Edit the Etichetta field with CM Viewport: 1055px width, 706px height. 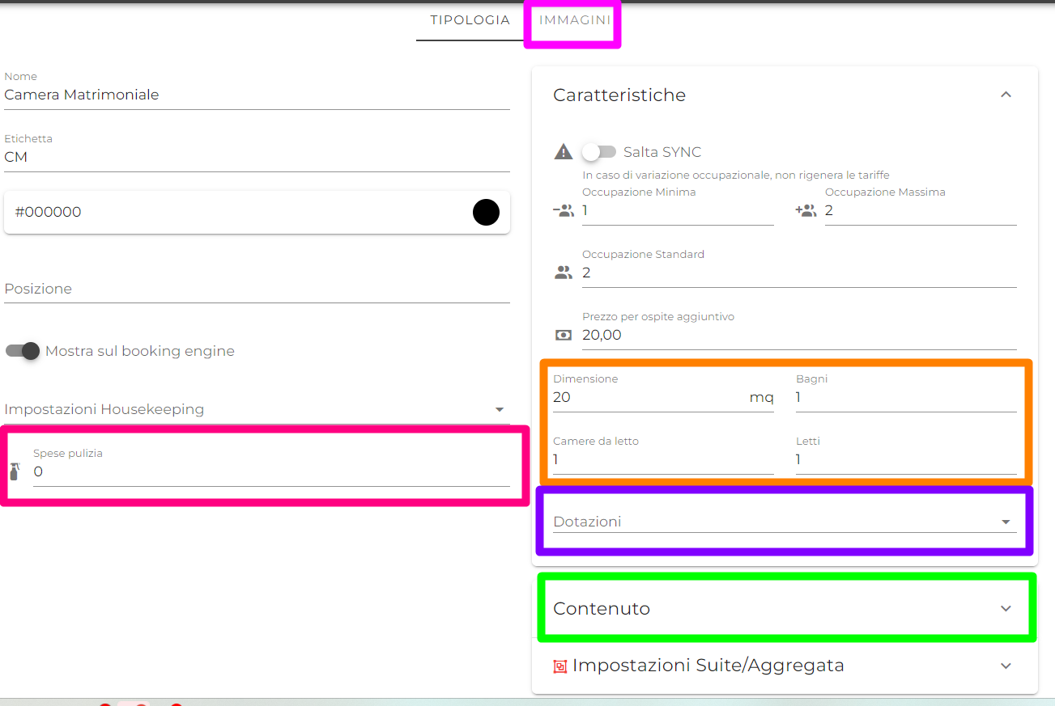[x=257, y=157]
